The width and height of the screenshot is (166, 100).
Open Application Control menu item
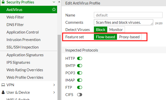tap(23, 32)
